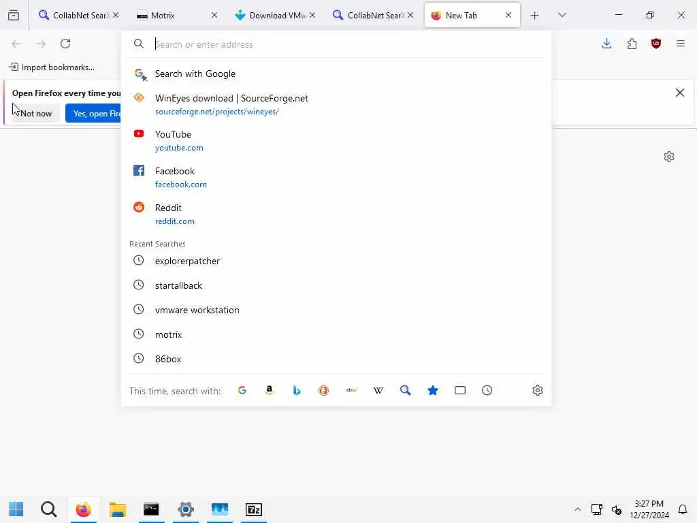Close the second CollabNet Search tab
Image resolution: width=697 pixels, height=523 pixels.
coord(410,15)
